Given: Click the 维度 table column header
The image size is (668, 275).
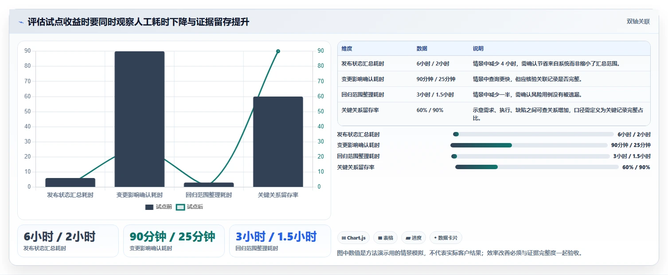Looking at the screenshot, I should 347,49.
